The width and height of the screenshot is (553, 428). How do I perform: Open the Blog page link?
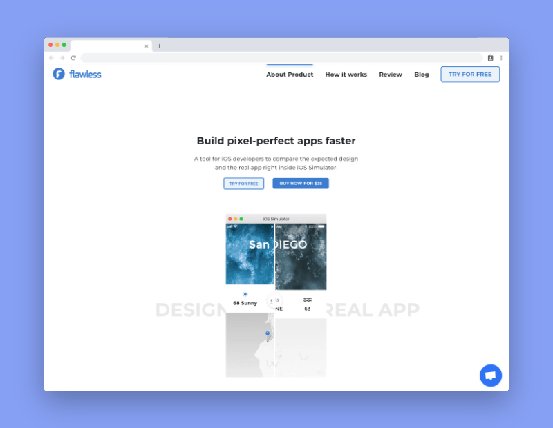click(422, 75)
